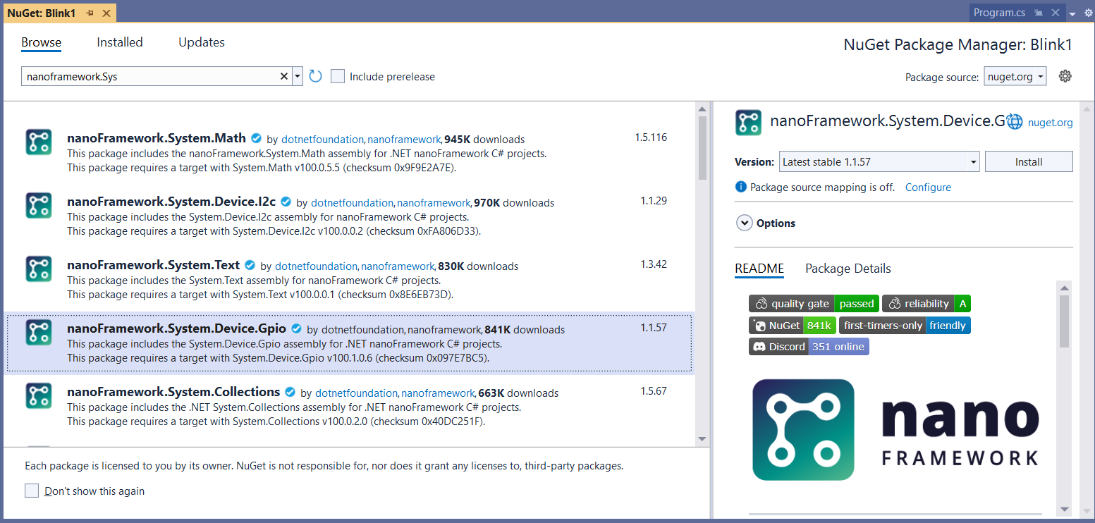Expand the Options section
This screenshot has height=523, width=1095.
click(x=744, y=223)
